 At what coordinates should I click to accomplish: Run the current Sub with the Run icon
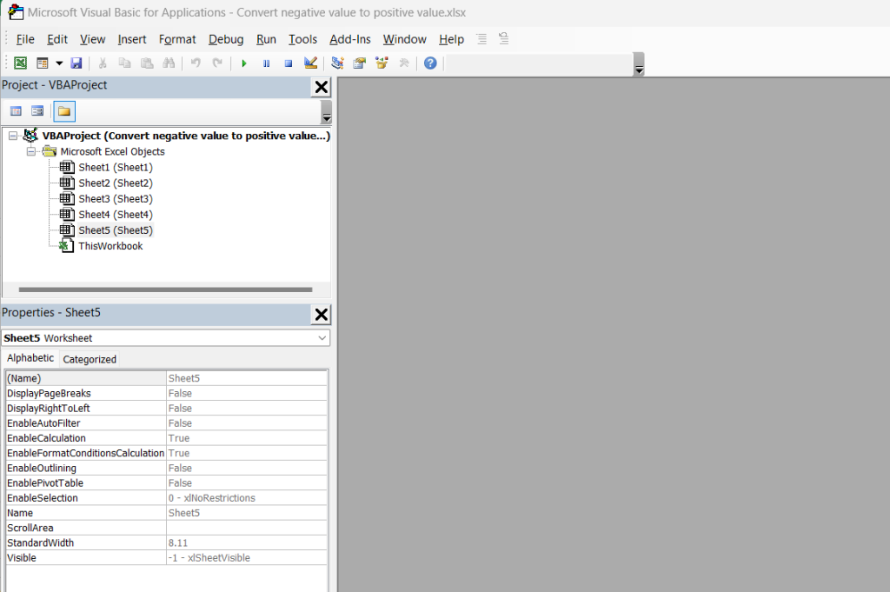point(243,63)
